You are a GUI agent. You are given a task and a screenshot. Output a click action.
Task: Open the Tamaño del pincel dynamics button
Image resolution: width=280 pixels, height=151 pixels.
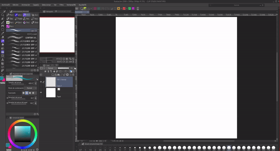click(x=36, y=83)
